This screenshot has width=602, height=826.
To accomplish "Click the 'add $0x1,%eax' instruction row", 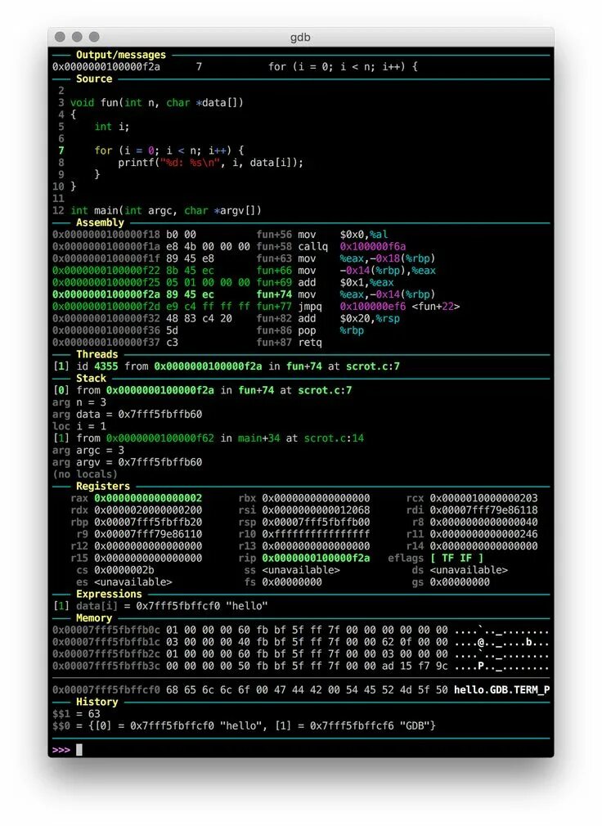I will (222, 282).
